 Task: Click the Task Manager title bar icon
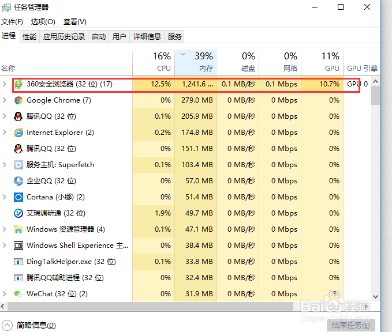tap(6, 7)
